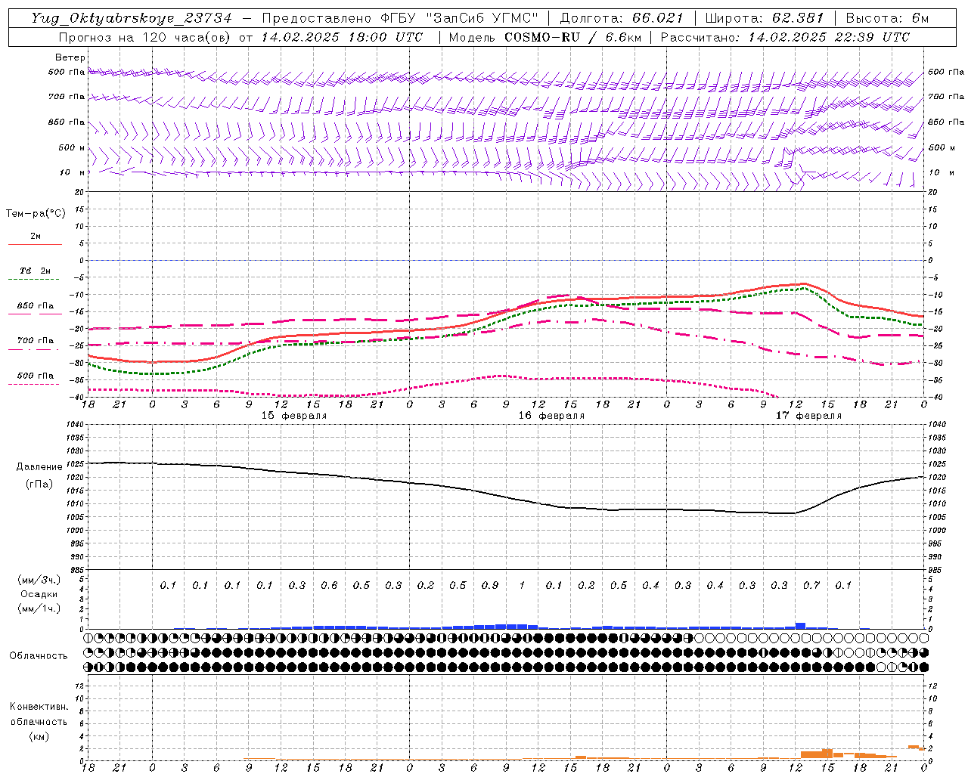968x774 pixels.
Task: Click precipitation value "0.7"
Action: click(811, 585)
